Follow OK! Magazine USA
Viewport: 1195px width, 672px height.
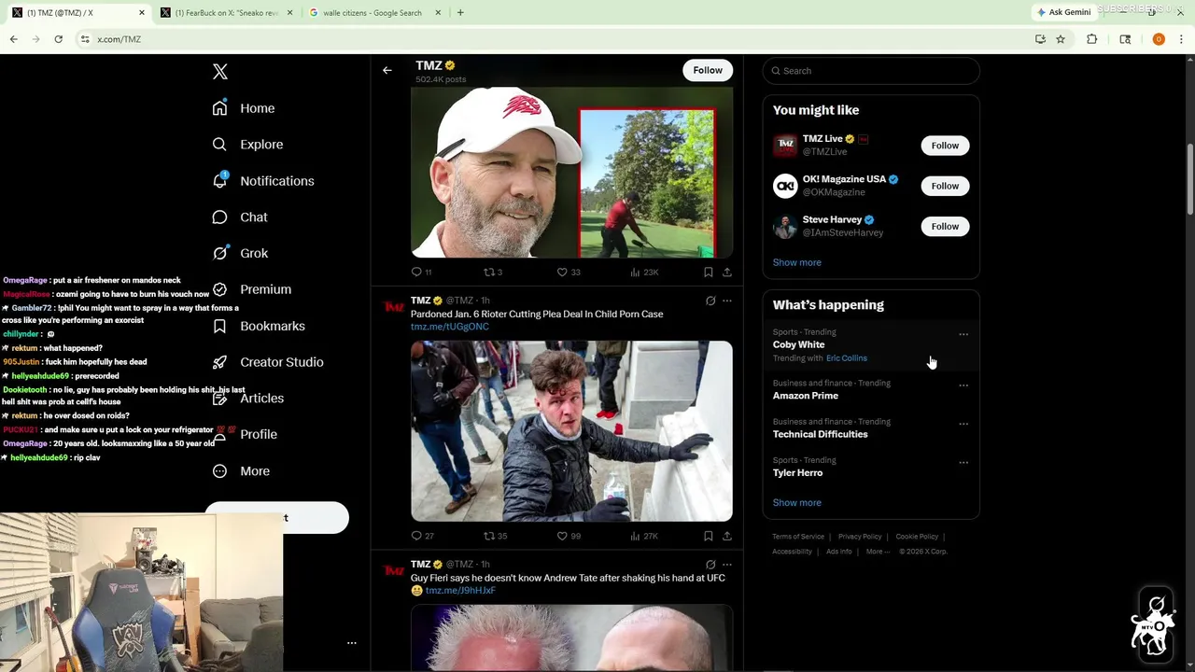[945, 186]
